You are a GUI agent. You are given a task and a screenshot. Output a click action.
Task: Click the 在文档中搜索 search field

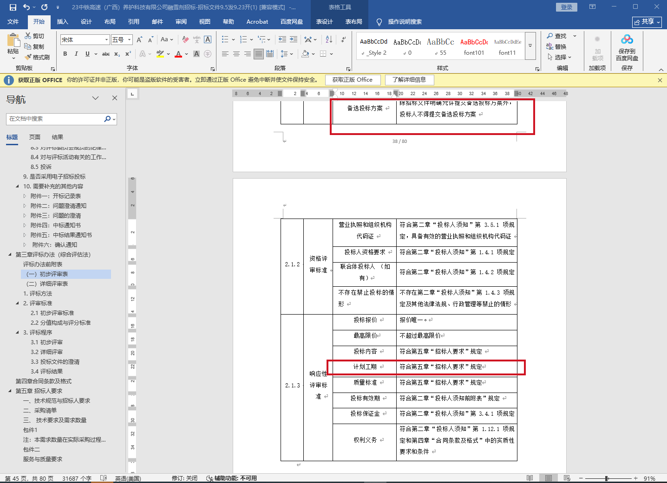pos(55,119)
